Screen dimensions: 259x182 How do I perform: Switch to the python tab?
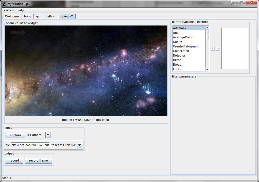[x=50, y=16]
